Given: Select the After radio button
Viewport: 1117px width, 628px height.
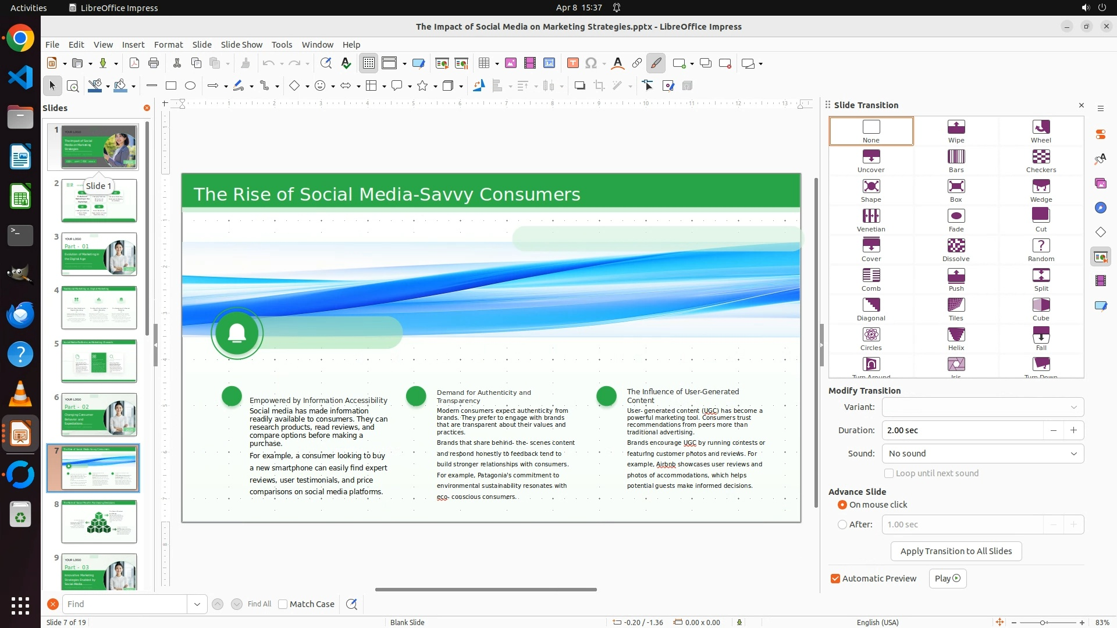Looking at the screenshot, I should [x=842, y=524].
